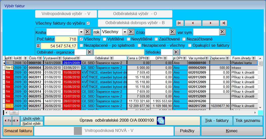This screenshot has width=266, height=139.
Task: Expand the rok Všechny dropdown
Action: (x=124, y=32)
